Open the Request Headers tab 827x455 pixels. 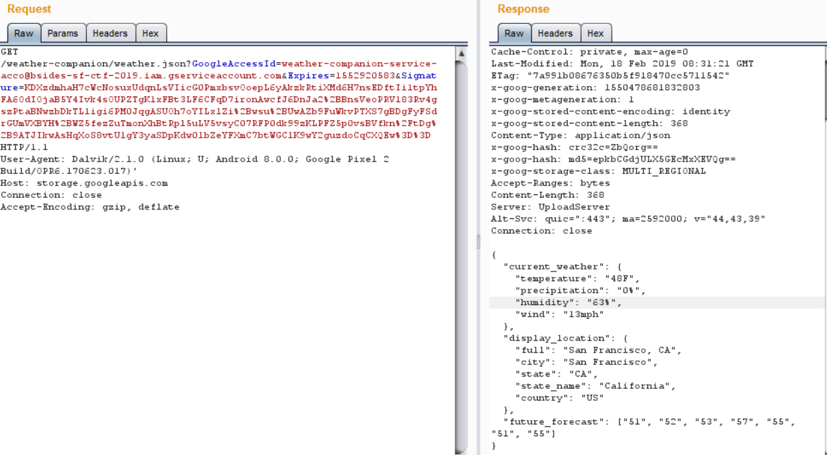tap(110, 33)
